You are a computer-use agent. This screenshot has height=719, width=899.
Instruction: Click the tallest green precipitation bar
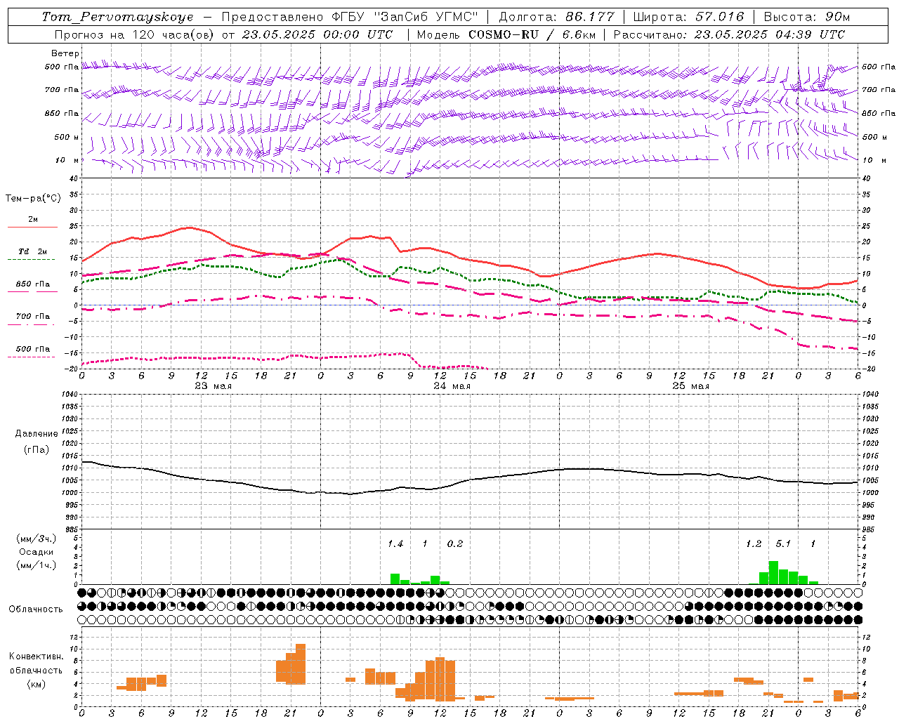773,572
